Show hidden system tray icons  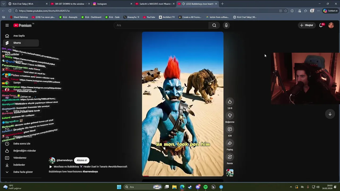coord(291,187)
